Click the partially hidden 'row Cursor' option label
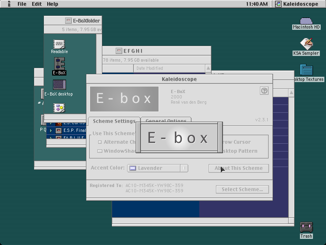This screenshot has height=245, width=326. [x=237, y=142]
